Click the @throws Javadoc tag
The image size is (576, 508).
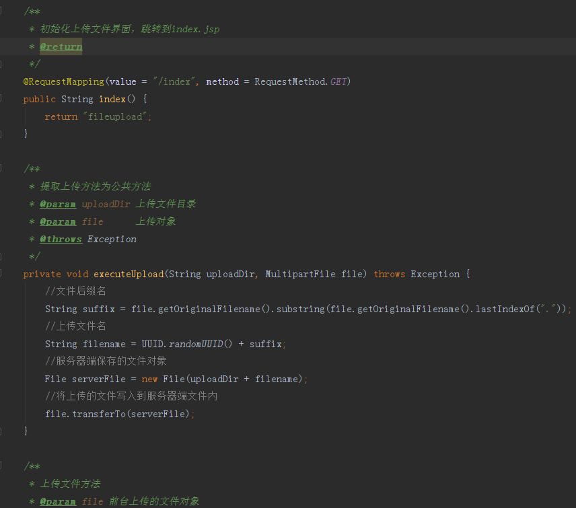[x=61, y=239]
